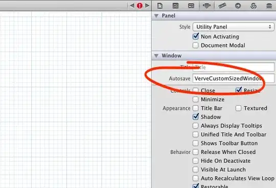This screenshot has width=276, height=188.
Task: Open the Identity inspector
Action: pos(191,6)
